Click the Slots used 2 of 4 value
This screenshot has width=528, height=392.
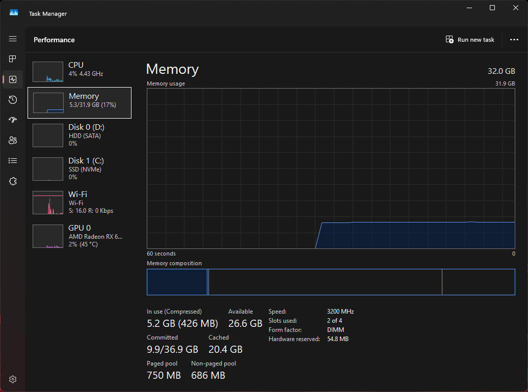(x=334, y=321)
